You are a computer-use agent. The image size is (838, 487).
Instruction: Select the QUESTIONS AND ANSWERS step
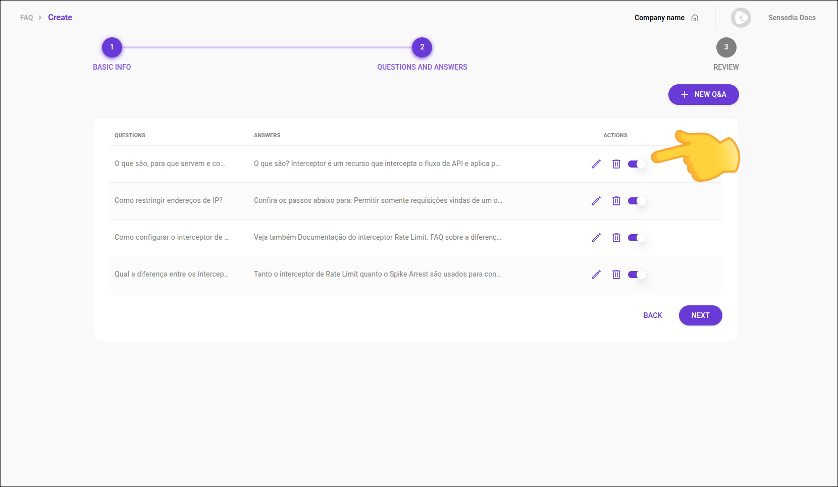click(422, 47)
